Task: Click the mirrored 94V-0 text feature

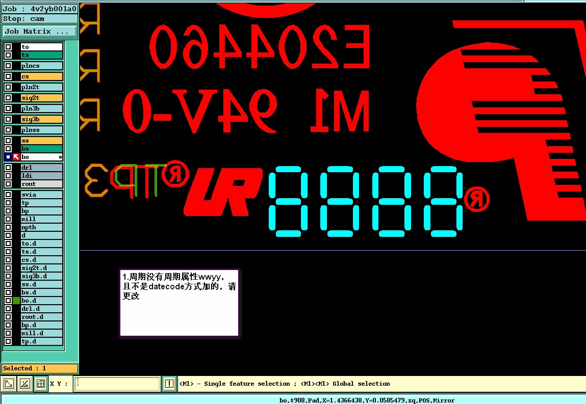Action: [x=200, y=111]
